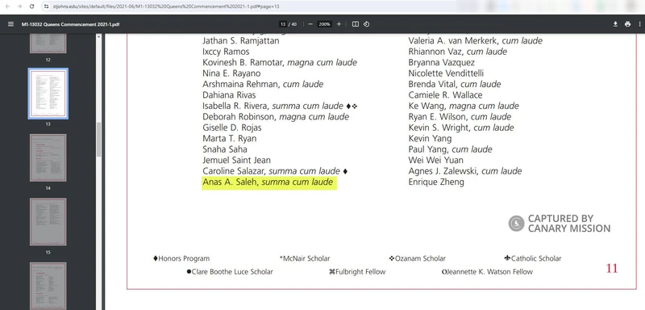The height and width of the screenshot is (310, 645).
Task: Click the name Kevin S. Wright
Action: 439,128
